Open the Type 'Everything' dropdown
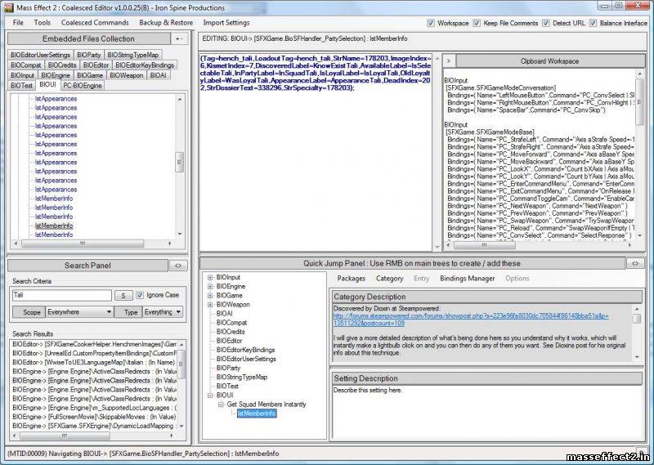The image size is (654, 465). tap(163, 312)
